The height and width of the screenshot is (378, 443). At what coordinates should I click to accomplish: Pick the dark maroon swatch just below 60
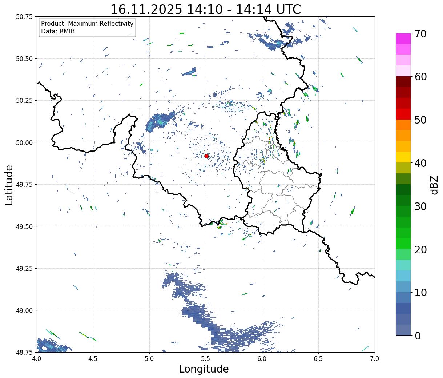click(403, 82)
